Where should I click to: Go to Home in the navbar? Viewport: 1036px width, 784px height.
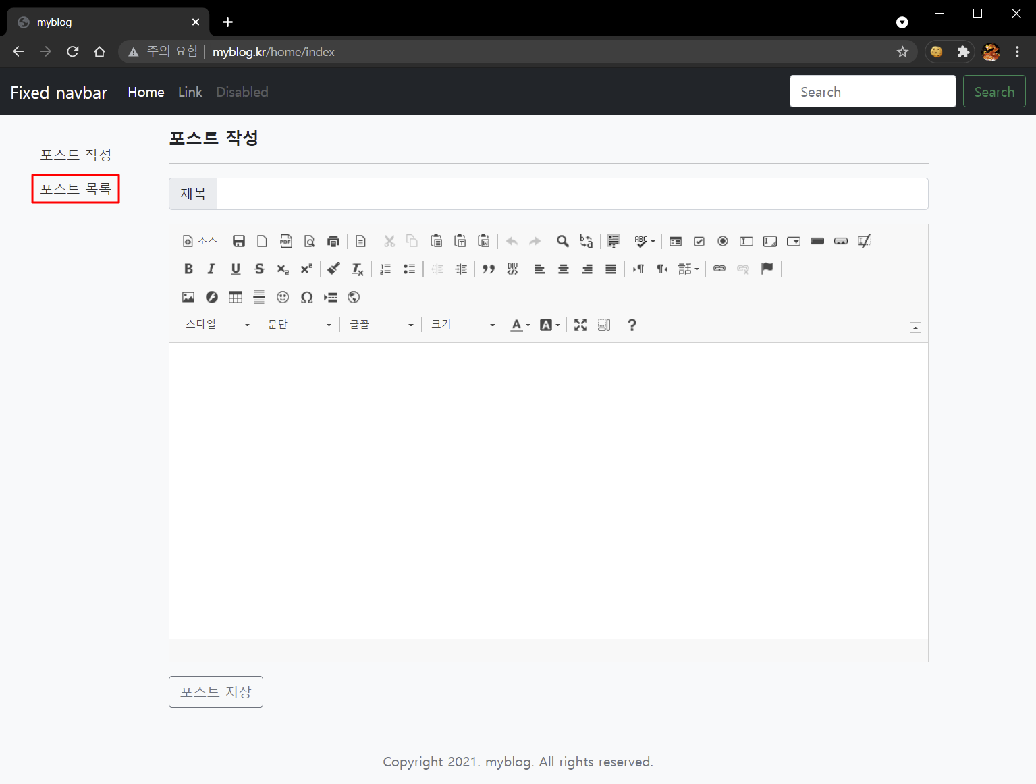(146, 92)
